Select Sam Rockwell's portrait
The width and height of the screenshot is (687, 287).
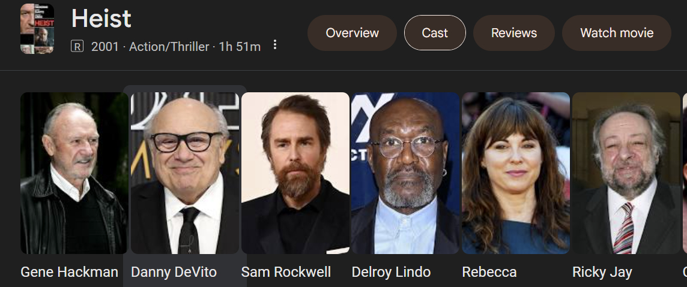pos(295,173)
